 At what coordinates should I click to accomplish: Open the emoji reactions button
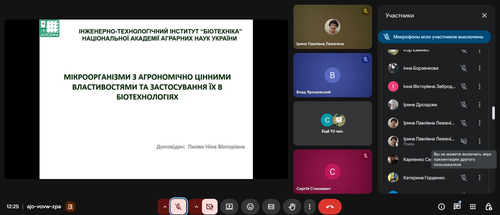pyautogui.click(x=250, y=207)
